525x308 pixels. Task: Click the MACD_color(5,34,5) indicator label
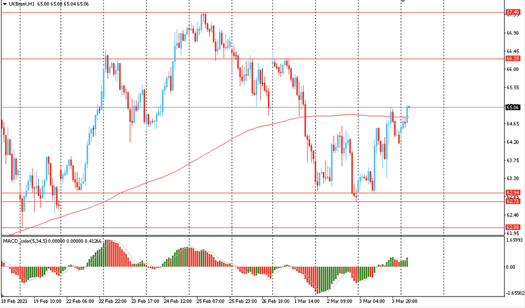pyautogui.click(x=25, y=241)
